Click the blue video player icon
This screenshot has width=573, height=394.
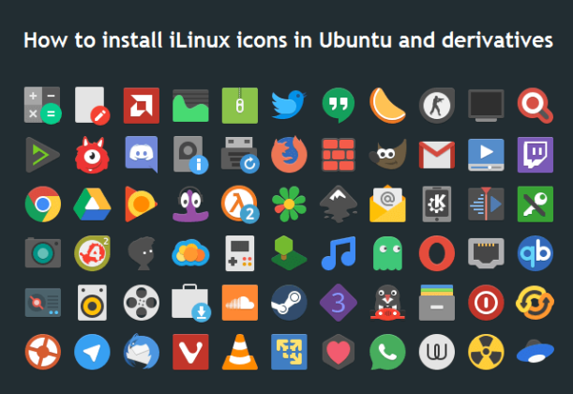coord(486,155)
